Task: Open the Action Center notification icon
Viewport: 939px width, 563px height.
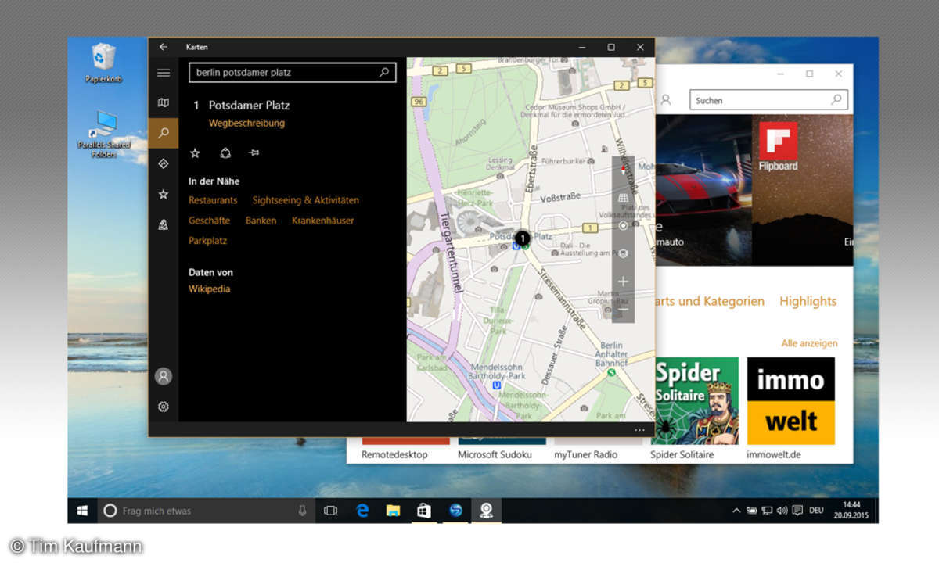Action: 797,511
